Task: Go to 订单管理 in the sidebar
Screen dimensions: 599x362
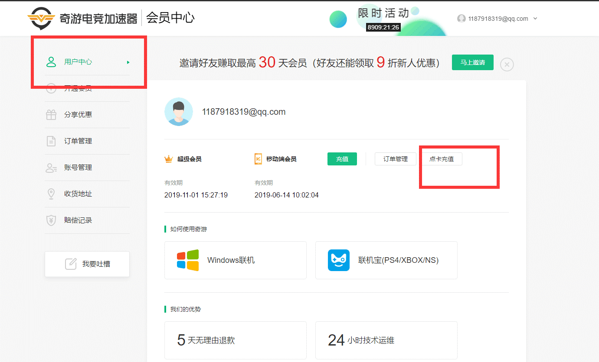Action: pos(87,141)
